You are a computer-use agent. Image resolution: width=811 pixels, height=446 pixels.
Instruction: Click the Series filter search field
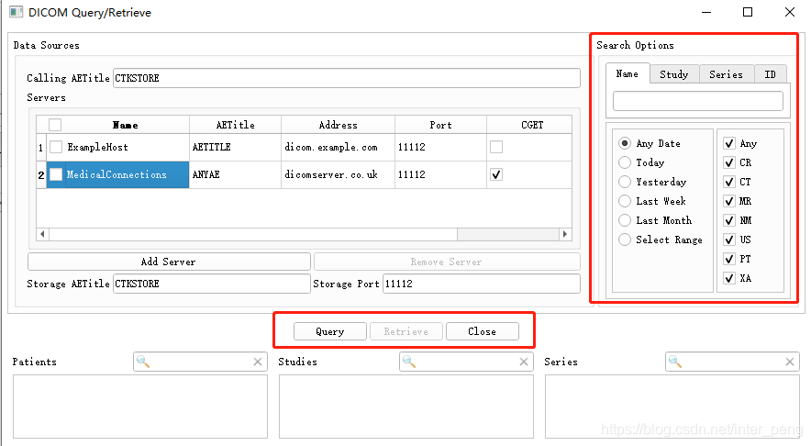click(732, 362)
